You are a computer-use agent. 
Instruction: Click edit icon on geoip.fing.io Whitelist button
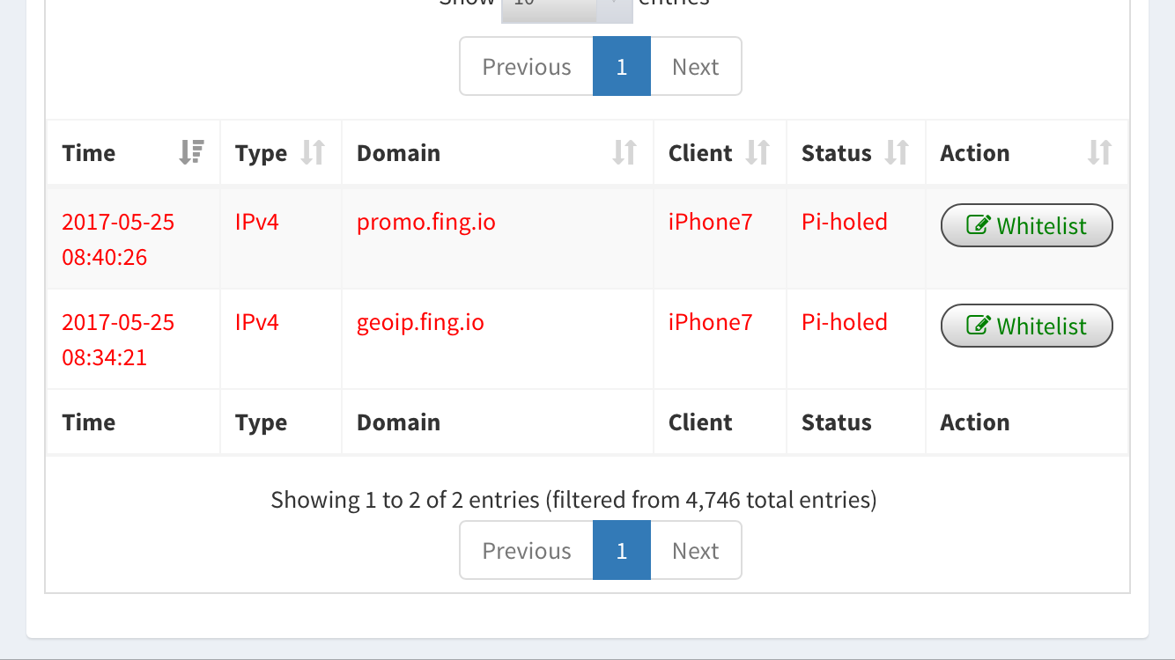[978, 326]
